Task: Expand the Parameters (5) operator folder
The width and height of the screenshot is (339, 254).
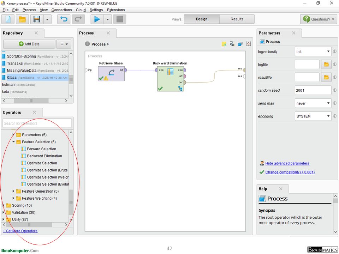Action: click(x=13, y=135)
